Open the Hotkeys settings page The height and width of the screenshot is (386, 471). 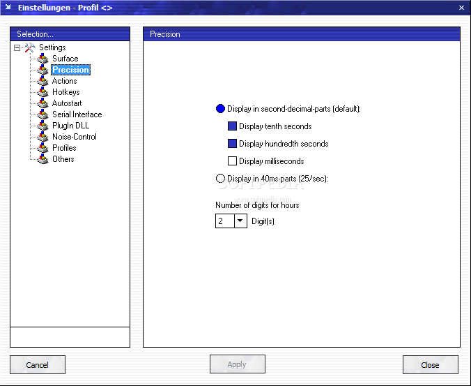66,91
